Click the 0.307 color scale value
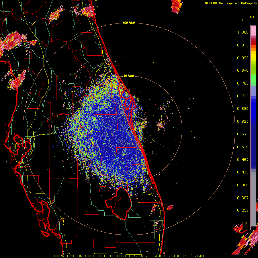The width and height of the screenshot is (258, 258). point(243,198)
